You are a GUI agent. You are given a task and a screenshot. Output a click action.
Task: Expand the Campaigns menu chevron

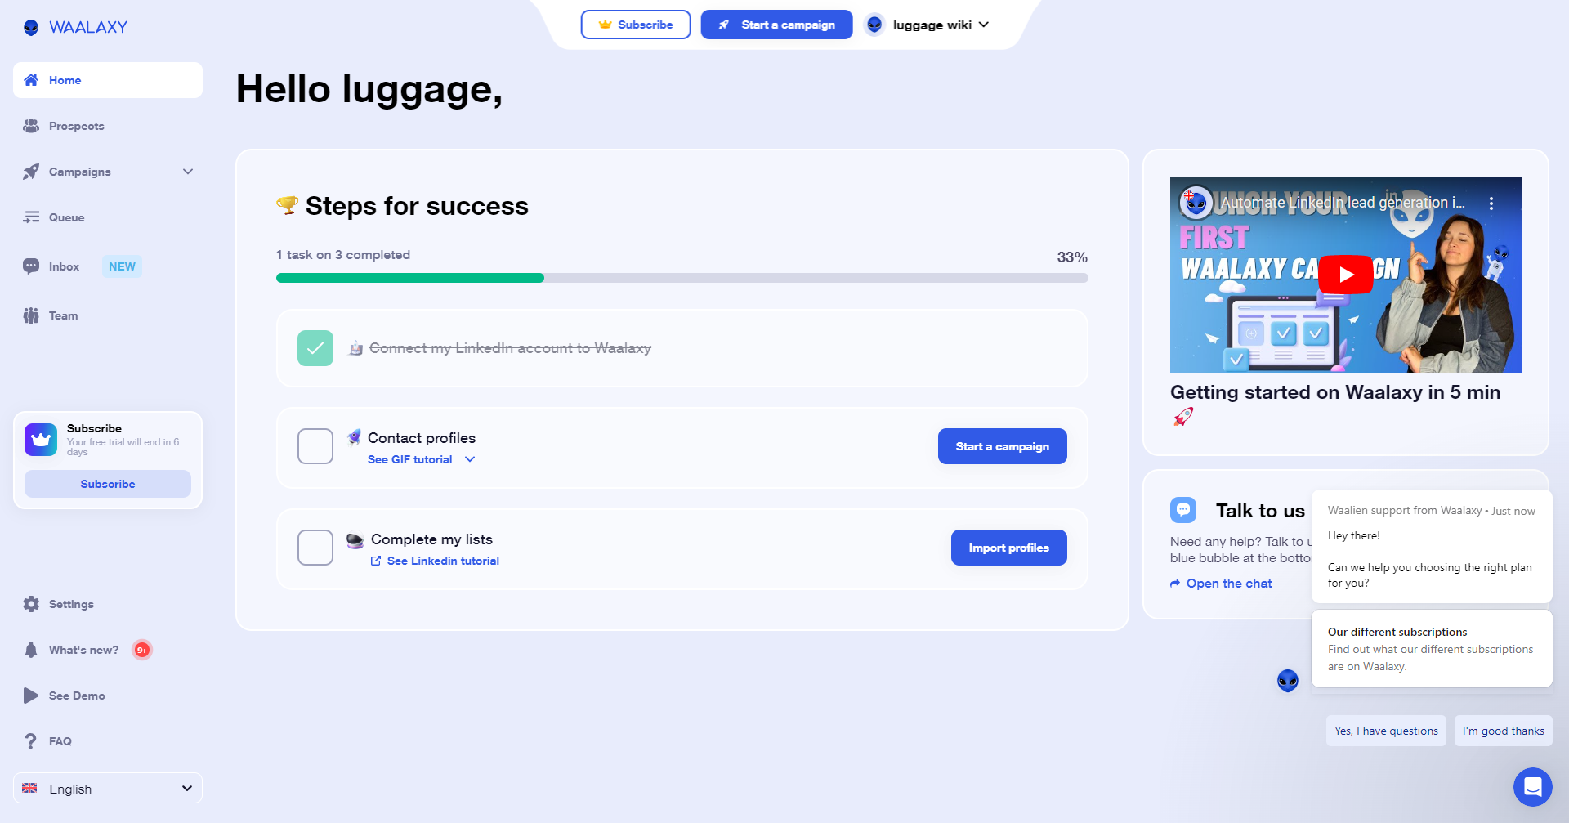pyautogui.click(x=188, y=172)
